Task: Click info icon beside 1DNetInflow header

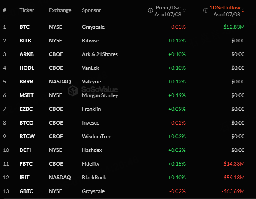Action: (206, 10)
